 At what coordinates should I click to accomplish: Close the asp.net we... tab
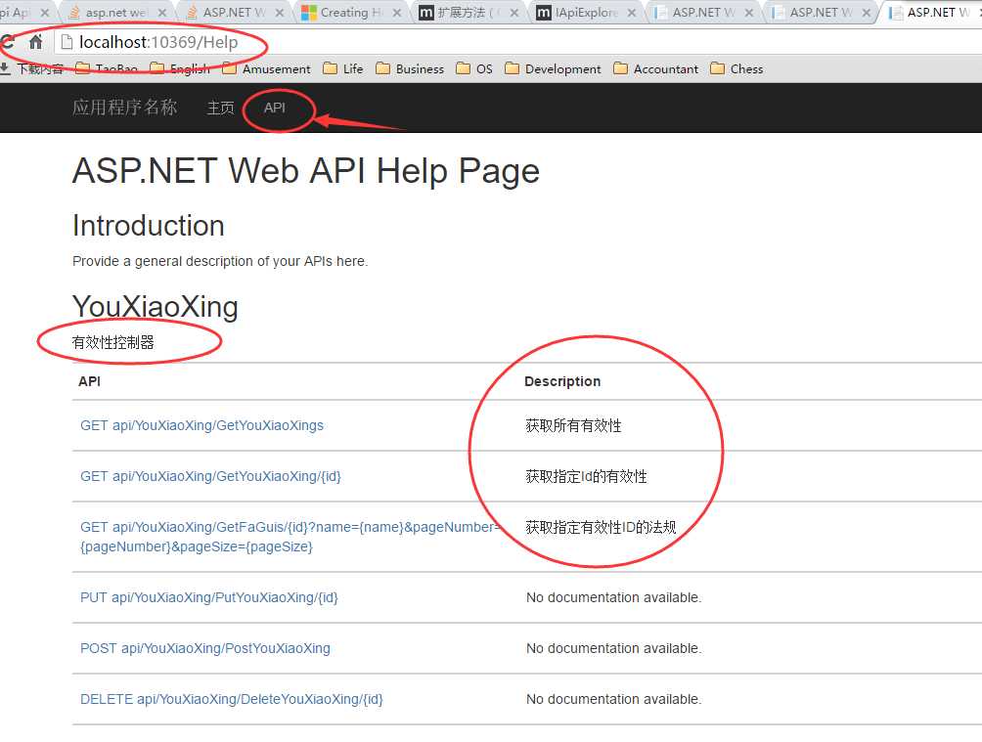coord(162,13)
